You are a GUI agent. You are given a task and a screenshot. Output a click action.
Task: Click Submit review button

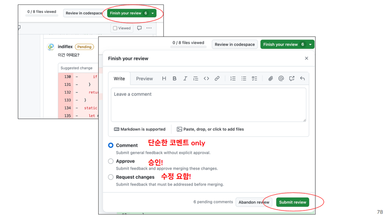(x=292, y=202)
